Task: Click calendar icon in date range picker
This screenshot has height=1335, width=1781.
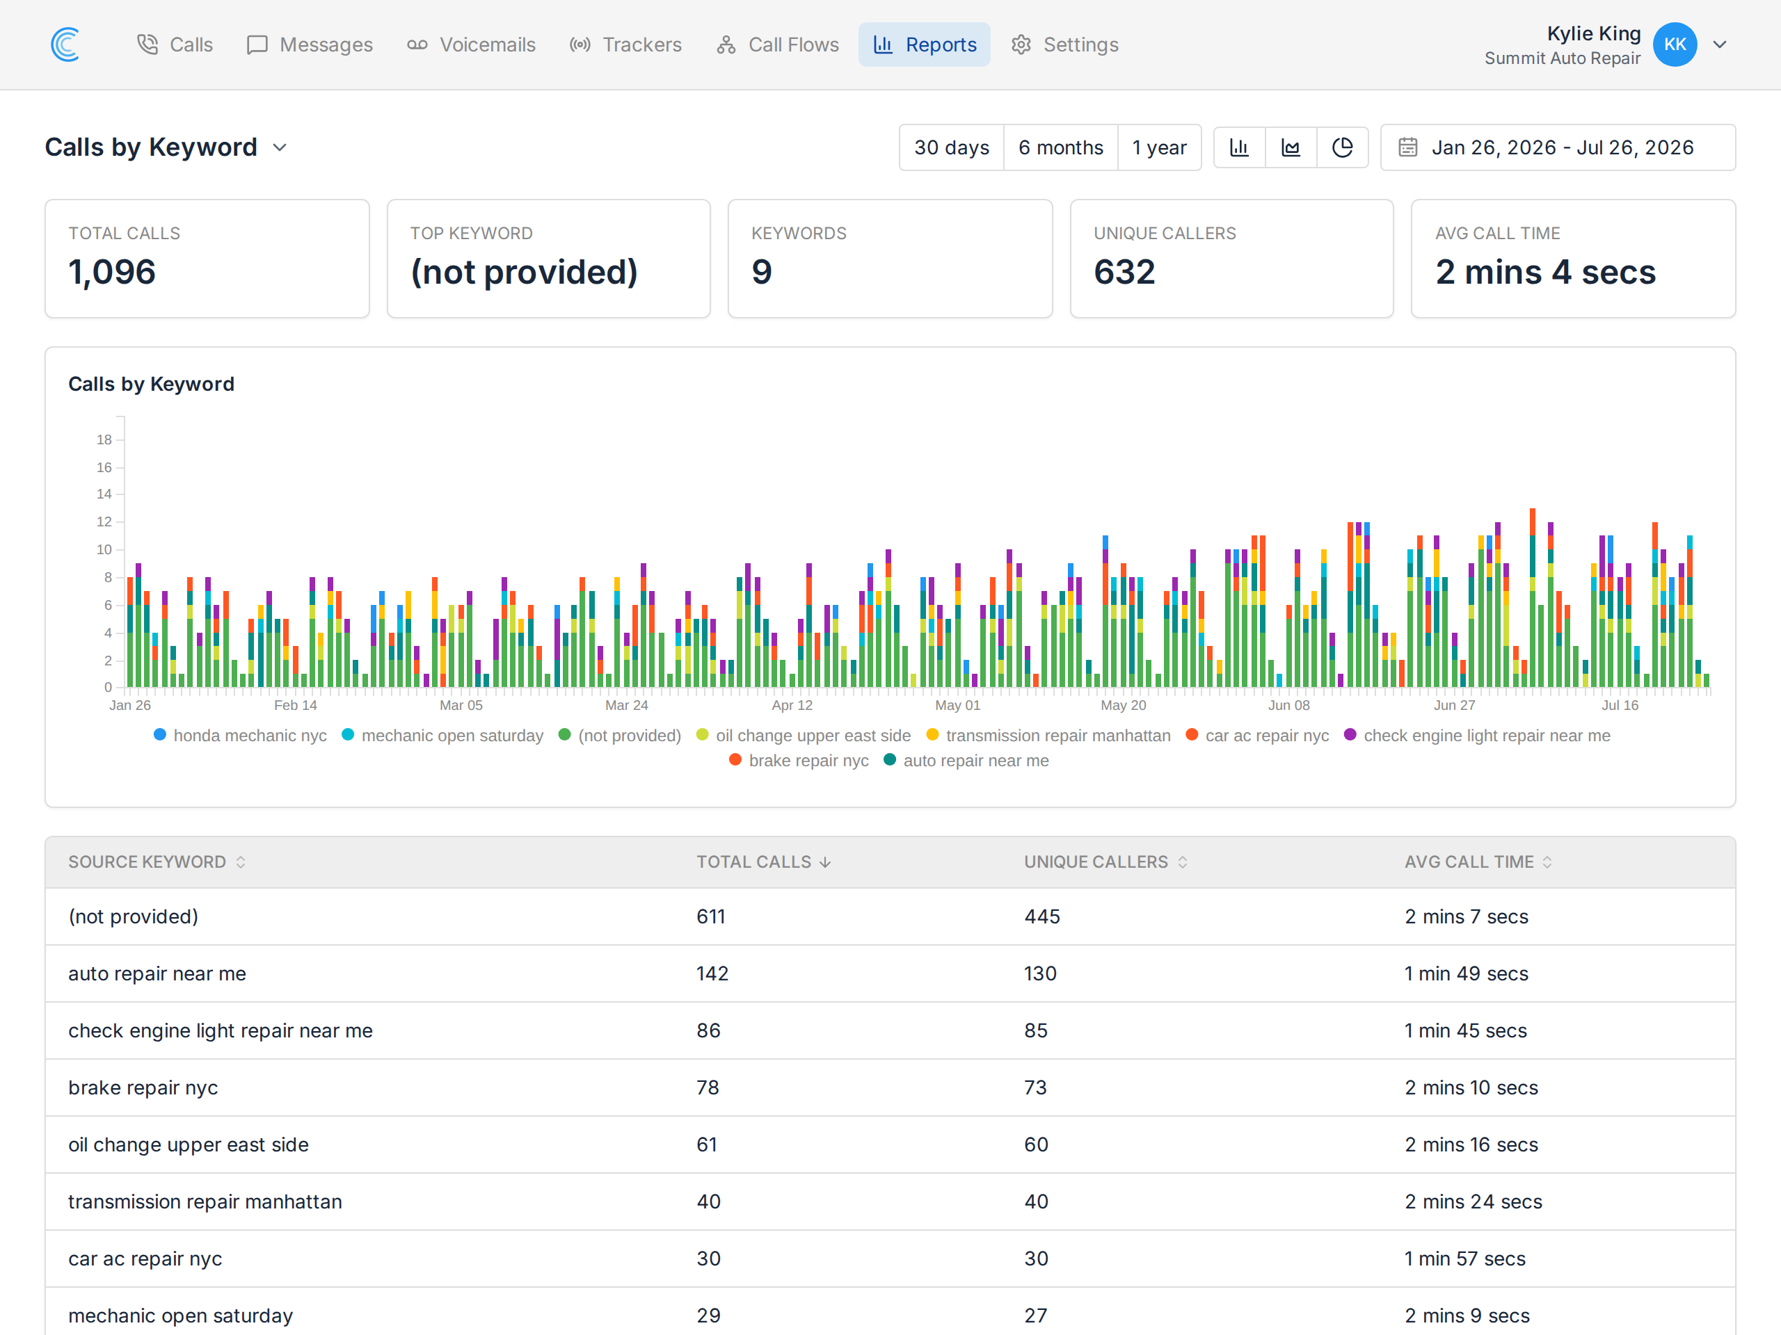Action: (1407, 147)
